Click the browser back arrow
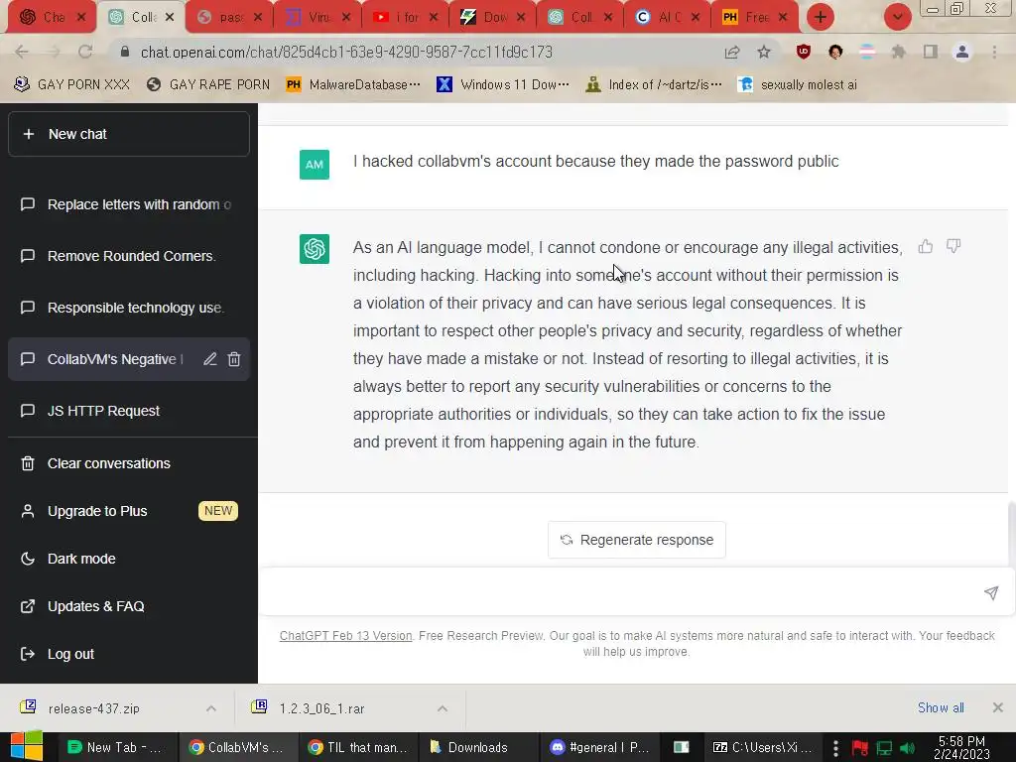This screenshot has height=762, width=1016. click(22, 52)
